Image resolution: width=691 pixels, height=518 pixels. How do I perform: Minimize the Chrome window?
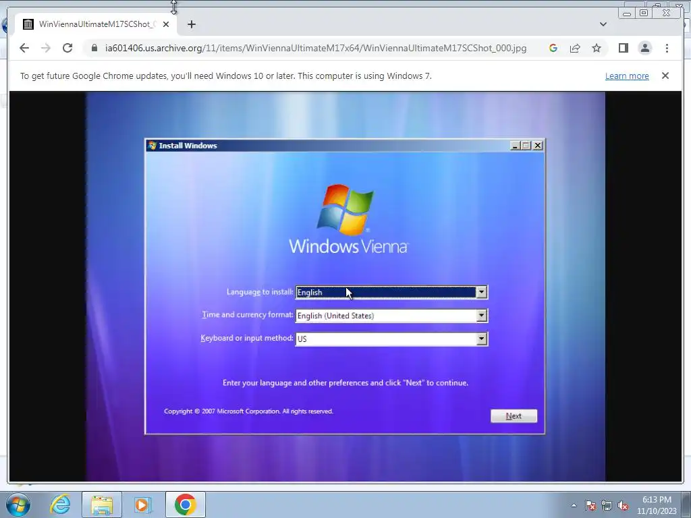[627, 13]
